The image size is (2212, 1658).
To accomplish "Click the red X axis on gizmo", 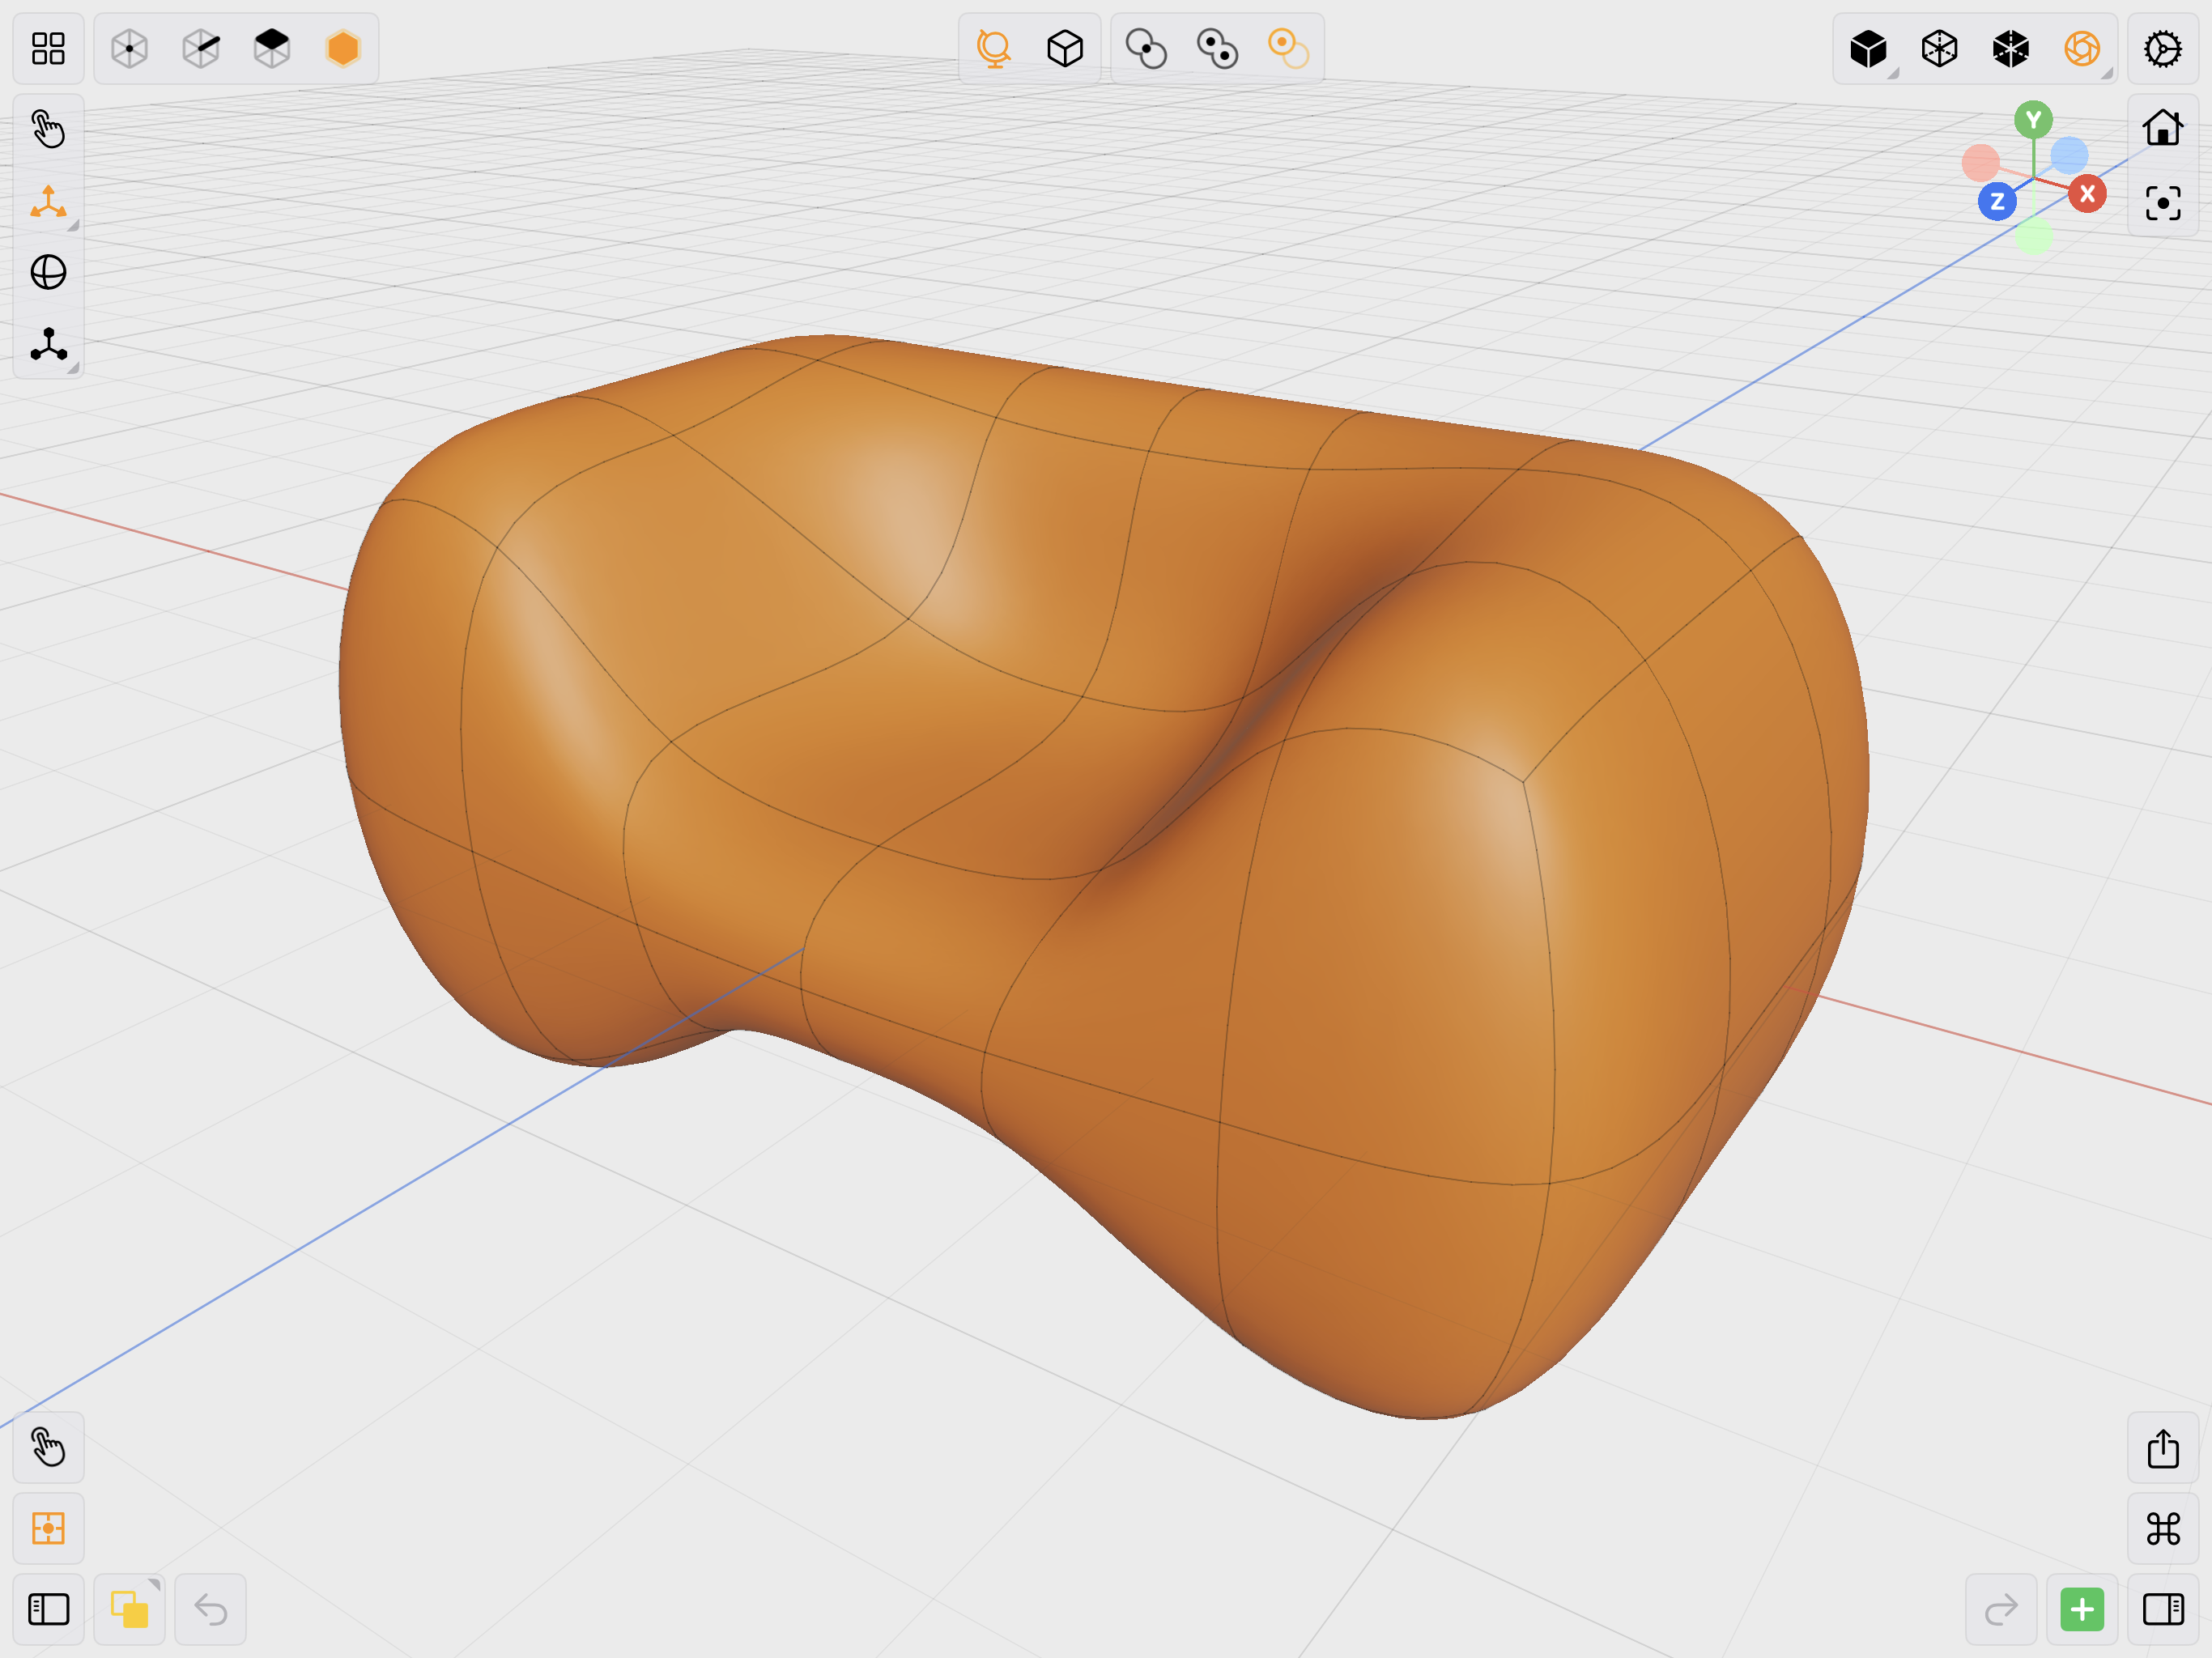I will pos(2087,193).
